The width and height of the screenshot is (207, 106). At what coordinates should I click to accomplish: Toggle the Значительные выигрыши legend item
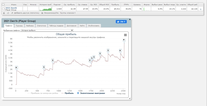[91, 93]
